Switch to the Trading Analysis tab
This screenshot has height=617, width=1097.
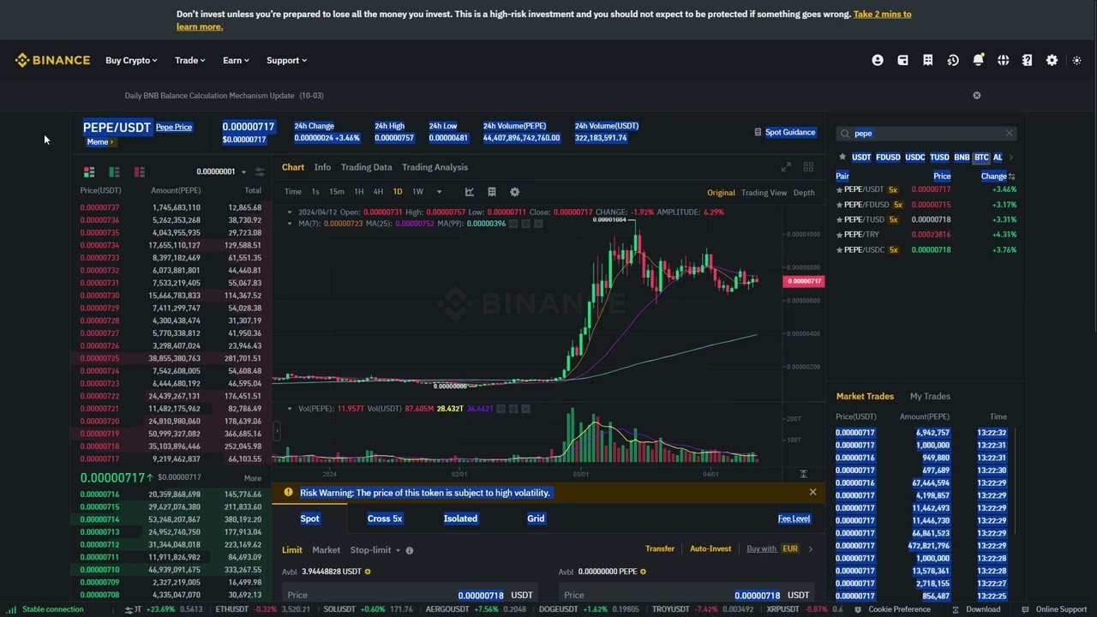point(435,167)
